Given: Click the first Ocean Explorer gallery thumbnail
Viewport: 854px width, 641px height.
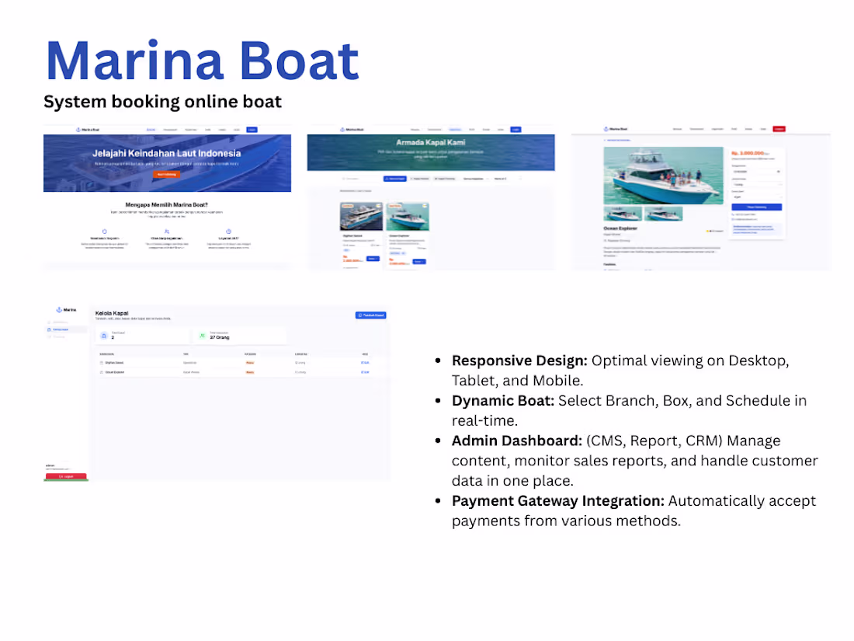Looking at the screenshot, I should [x=623, y=214].
